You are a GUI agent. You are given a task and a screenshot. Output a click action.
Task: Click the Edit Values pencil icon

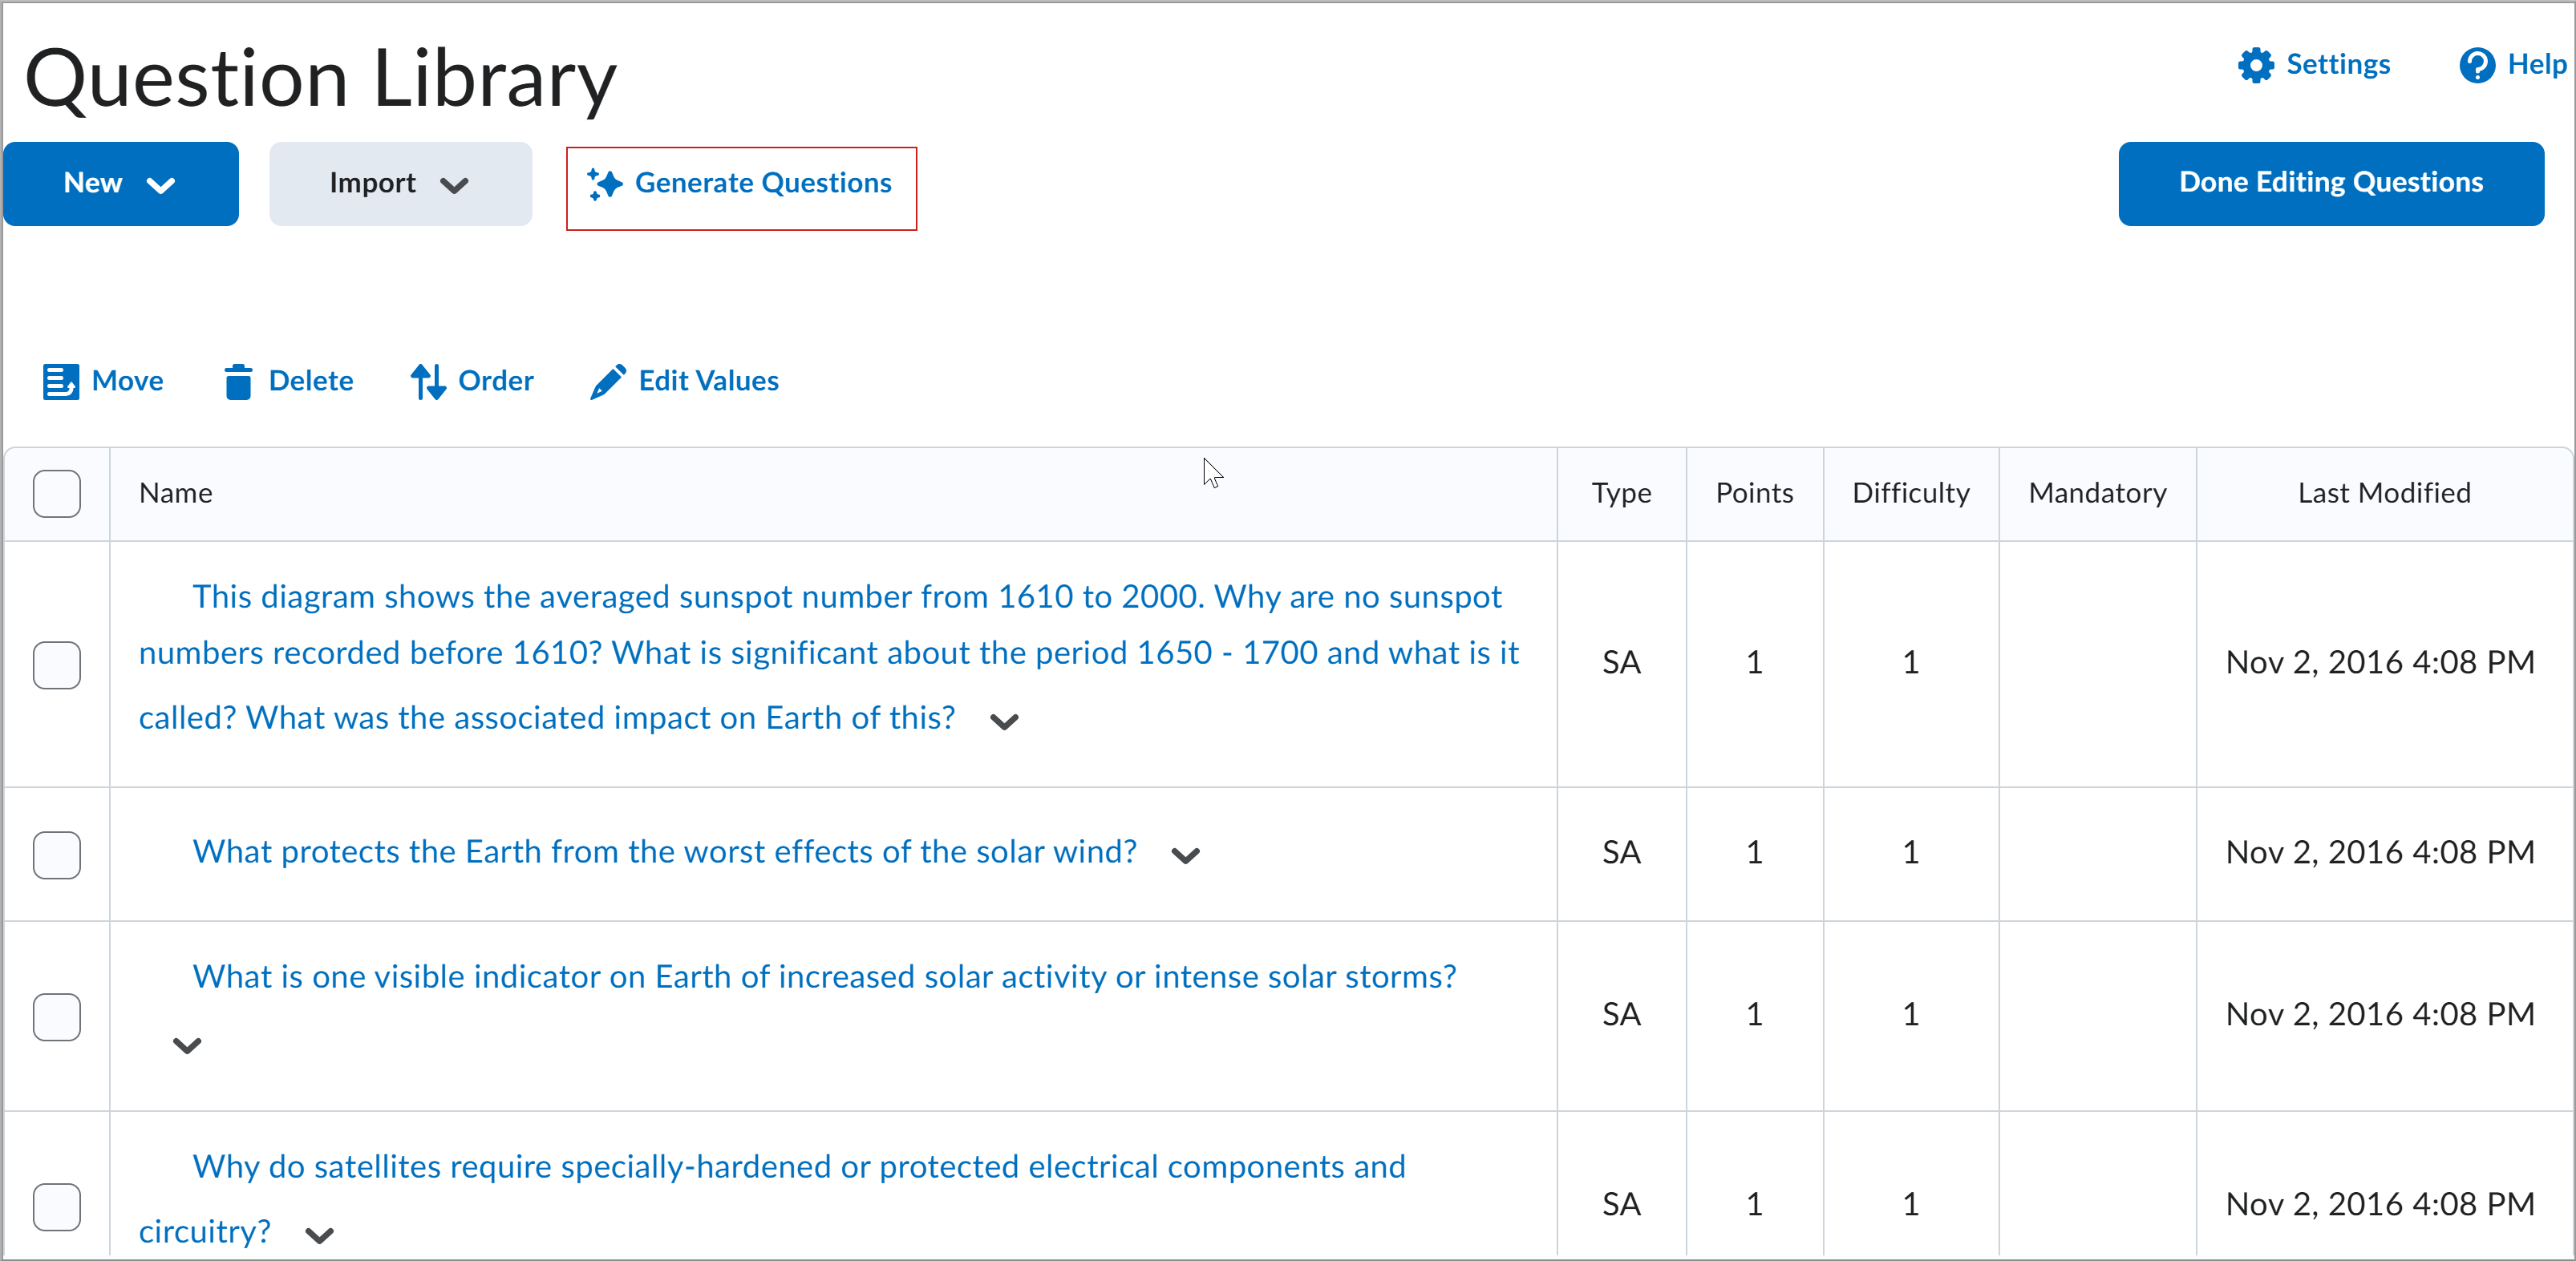click(608, 382)
